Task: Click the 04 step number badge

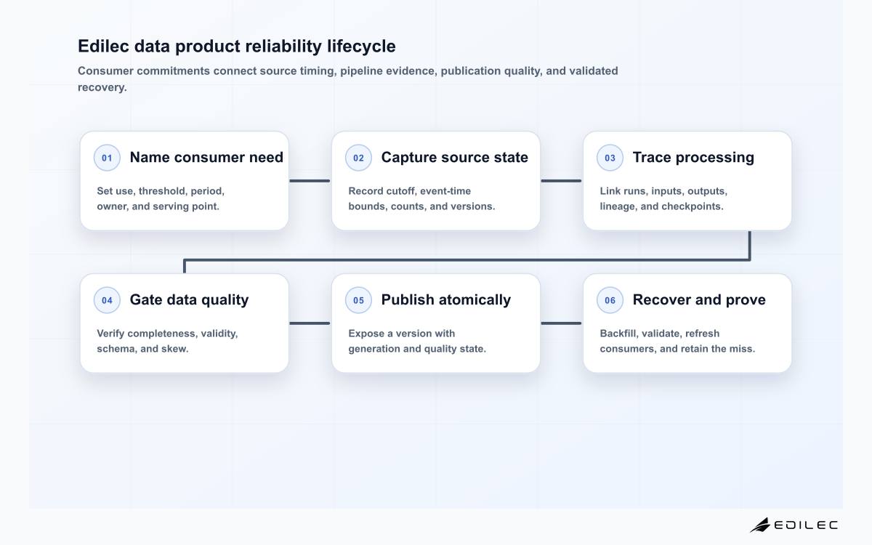Action: click(107, 300)
